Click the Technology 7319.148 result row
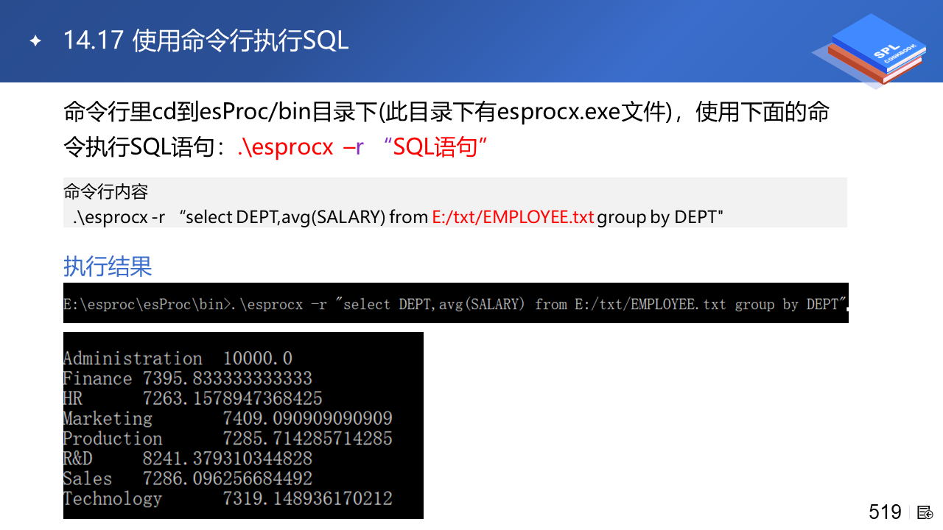 (228, 498)
